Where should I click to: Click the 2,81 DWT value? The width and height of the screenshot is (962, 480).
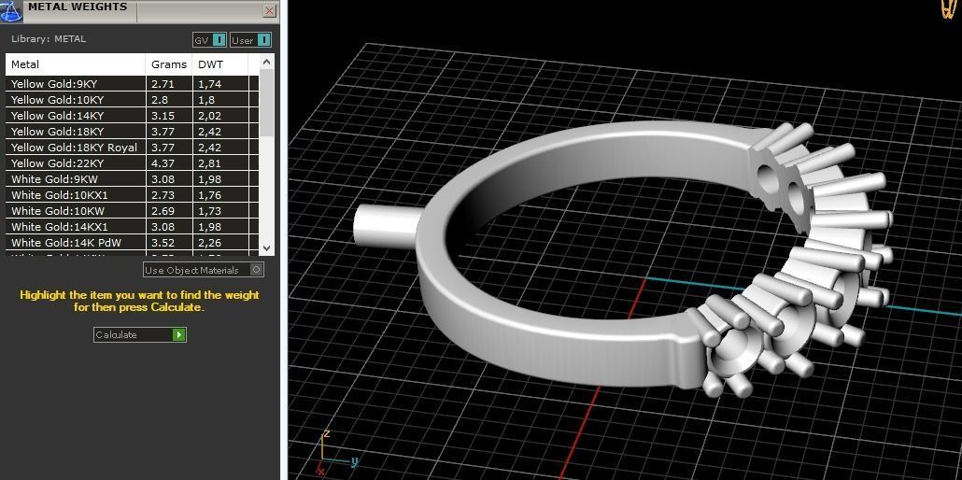click(x=209, y=163)
